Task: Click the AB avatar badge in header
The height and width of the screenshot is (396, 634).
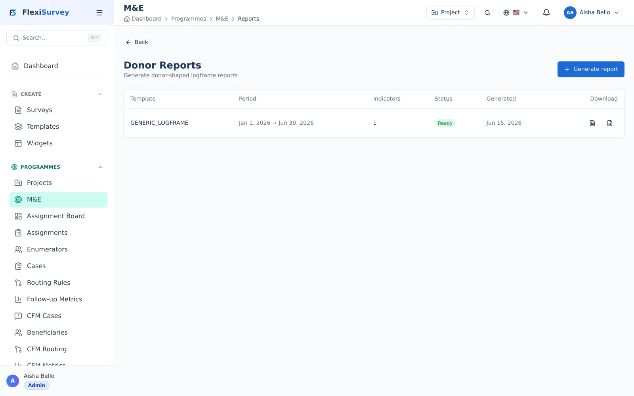Action: click(570, 13)
